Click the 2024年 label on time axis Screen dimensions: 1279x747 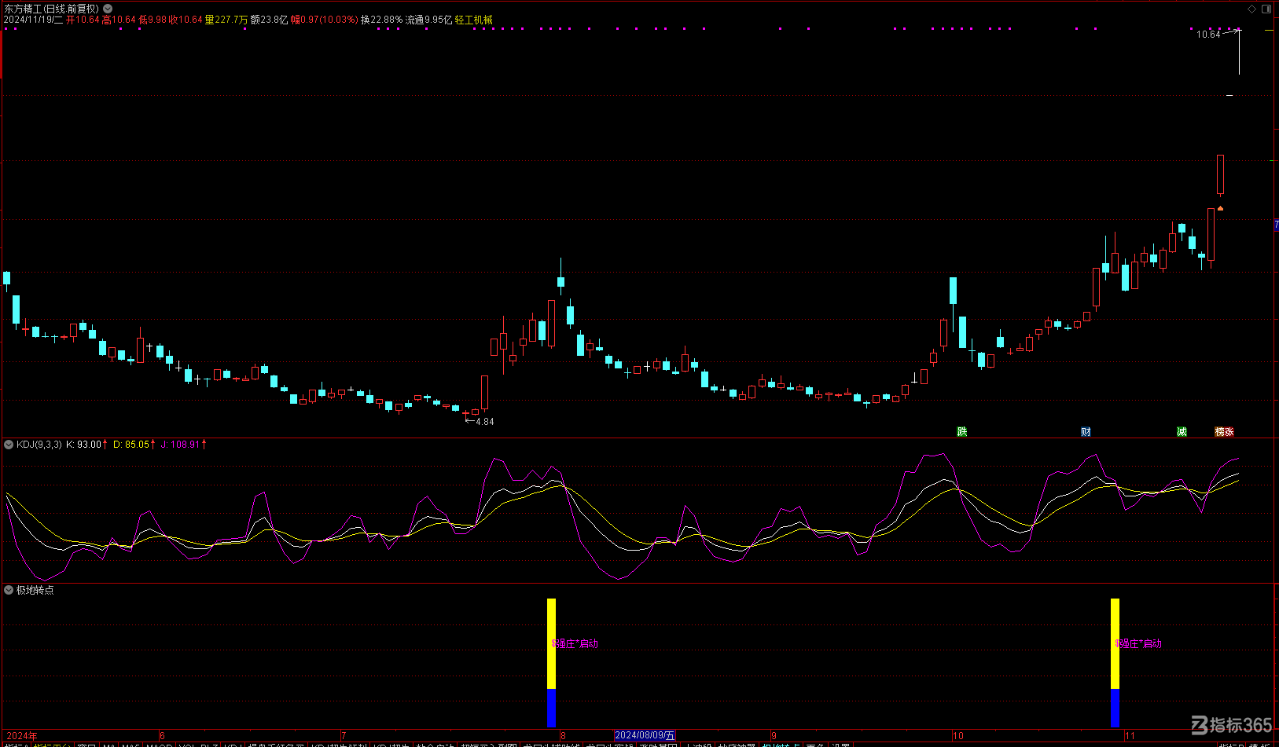22,736
